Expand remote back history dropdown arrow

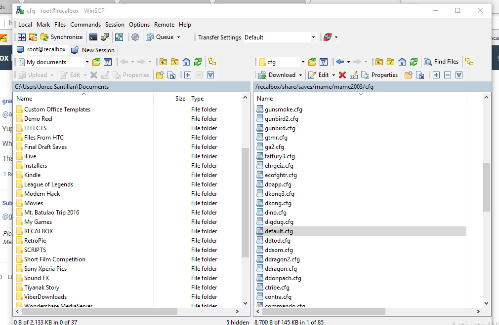348,62
